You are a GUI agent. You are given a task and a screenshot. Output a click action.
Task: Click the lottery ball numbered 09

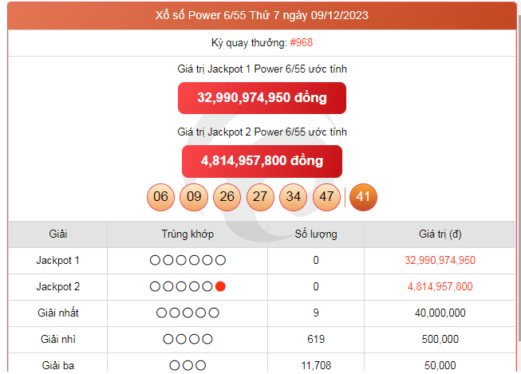(193, 197)
